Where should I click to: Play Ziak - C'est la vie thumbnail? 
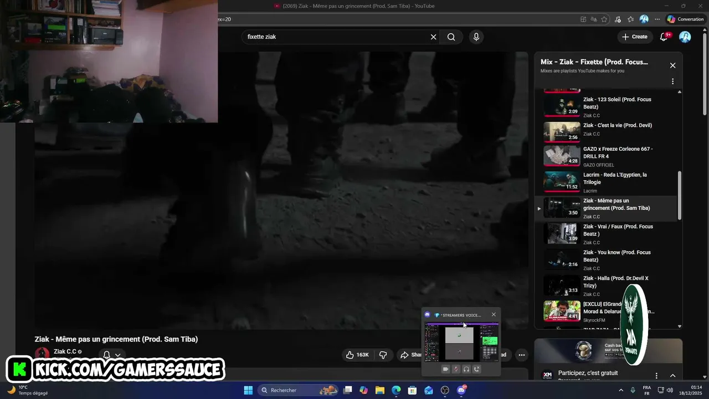[562, 132]
